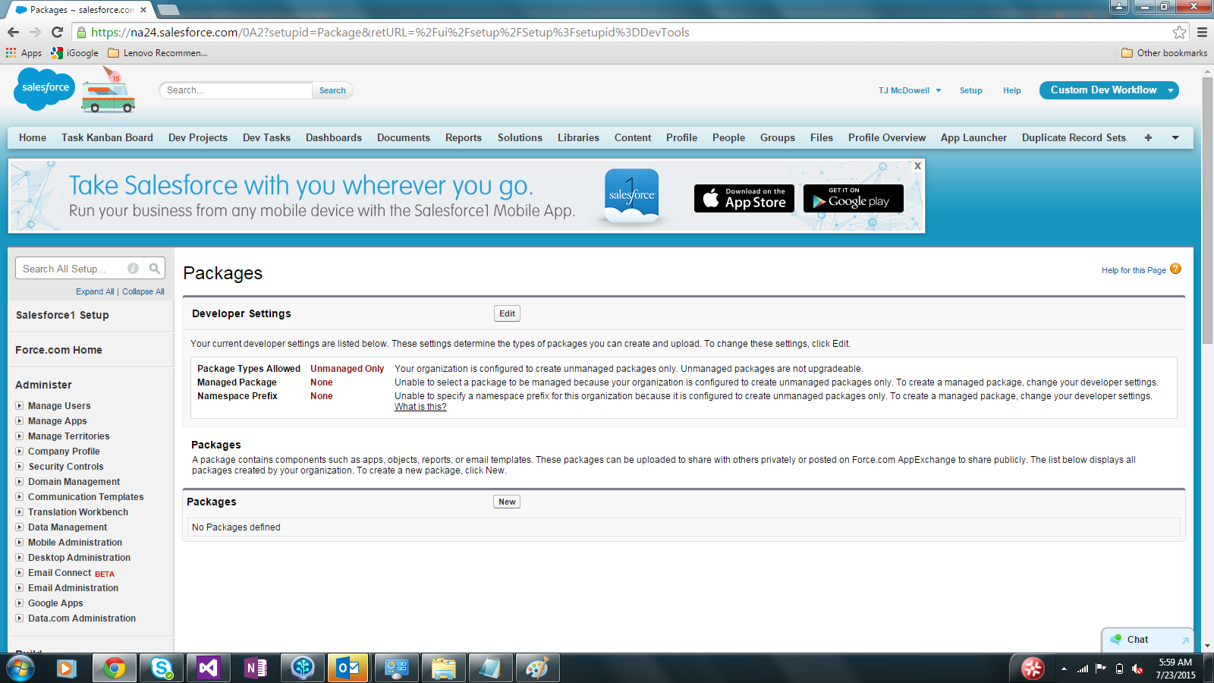
Task: Edit Developer Settings button
Action: tap(507, 313)
